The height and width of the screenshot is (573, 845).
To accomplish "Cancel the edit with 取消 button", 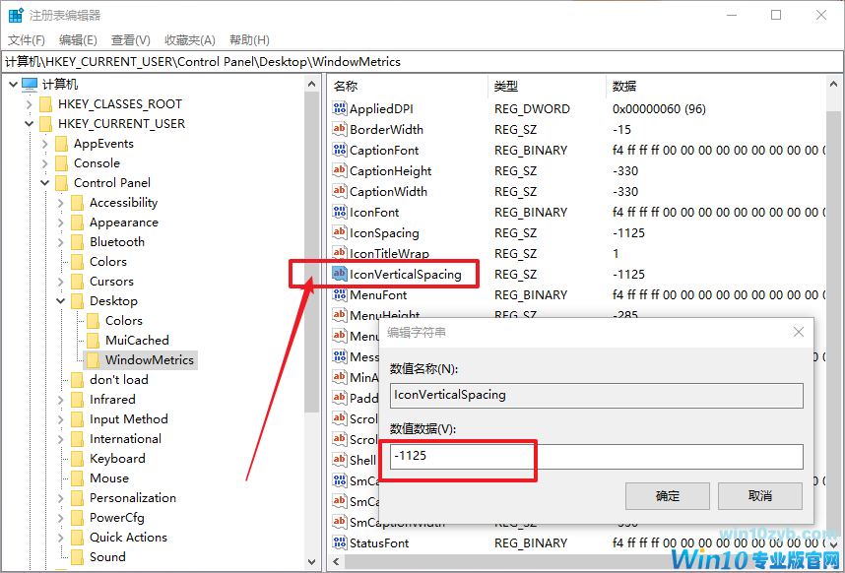I will [760, 496].
